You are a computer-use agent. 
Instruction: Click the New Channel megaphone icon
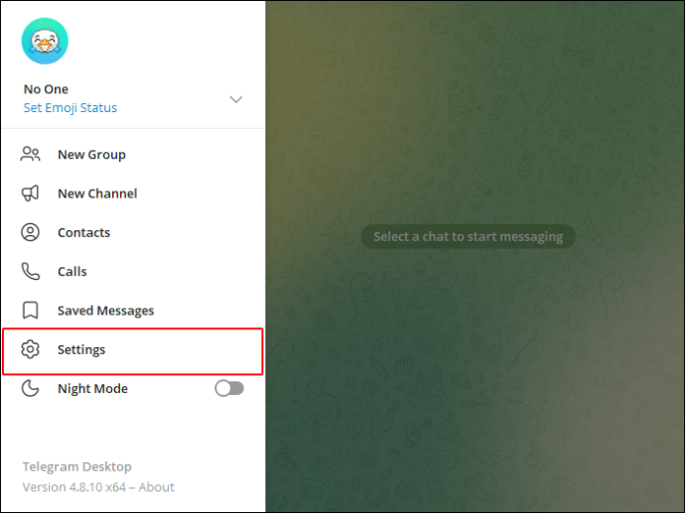coord(30,193)
